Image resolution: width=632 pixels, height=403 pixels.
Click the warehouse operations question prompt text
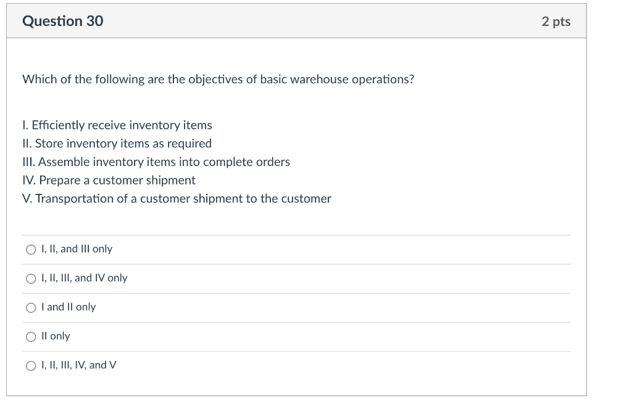pos(218,80)
